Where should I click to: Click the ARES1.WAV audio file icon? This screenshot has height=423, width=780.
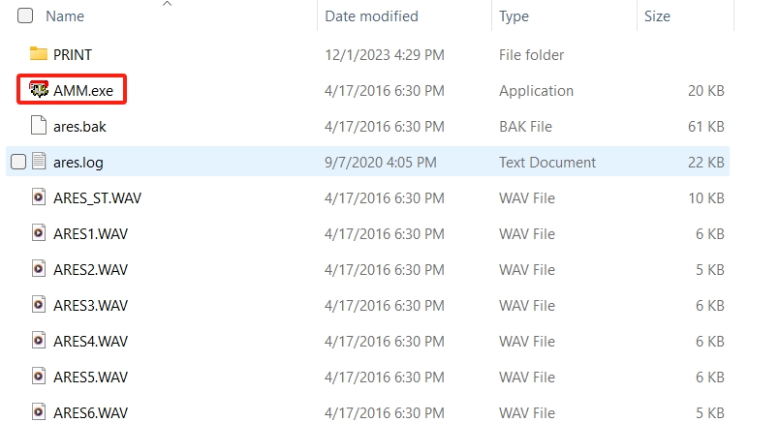39,233
